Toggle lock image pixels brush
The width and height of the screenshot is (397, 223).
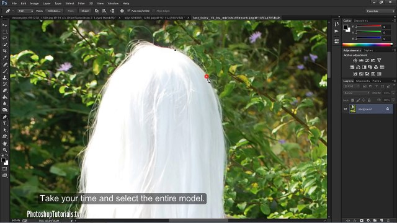[x=358, y=100]
